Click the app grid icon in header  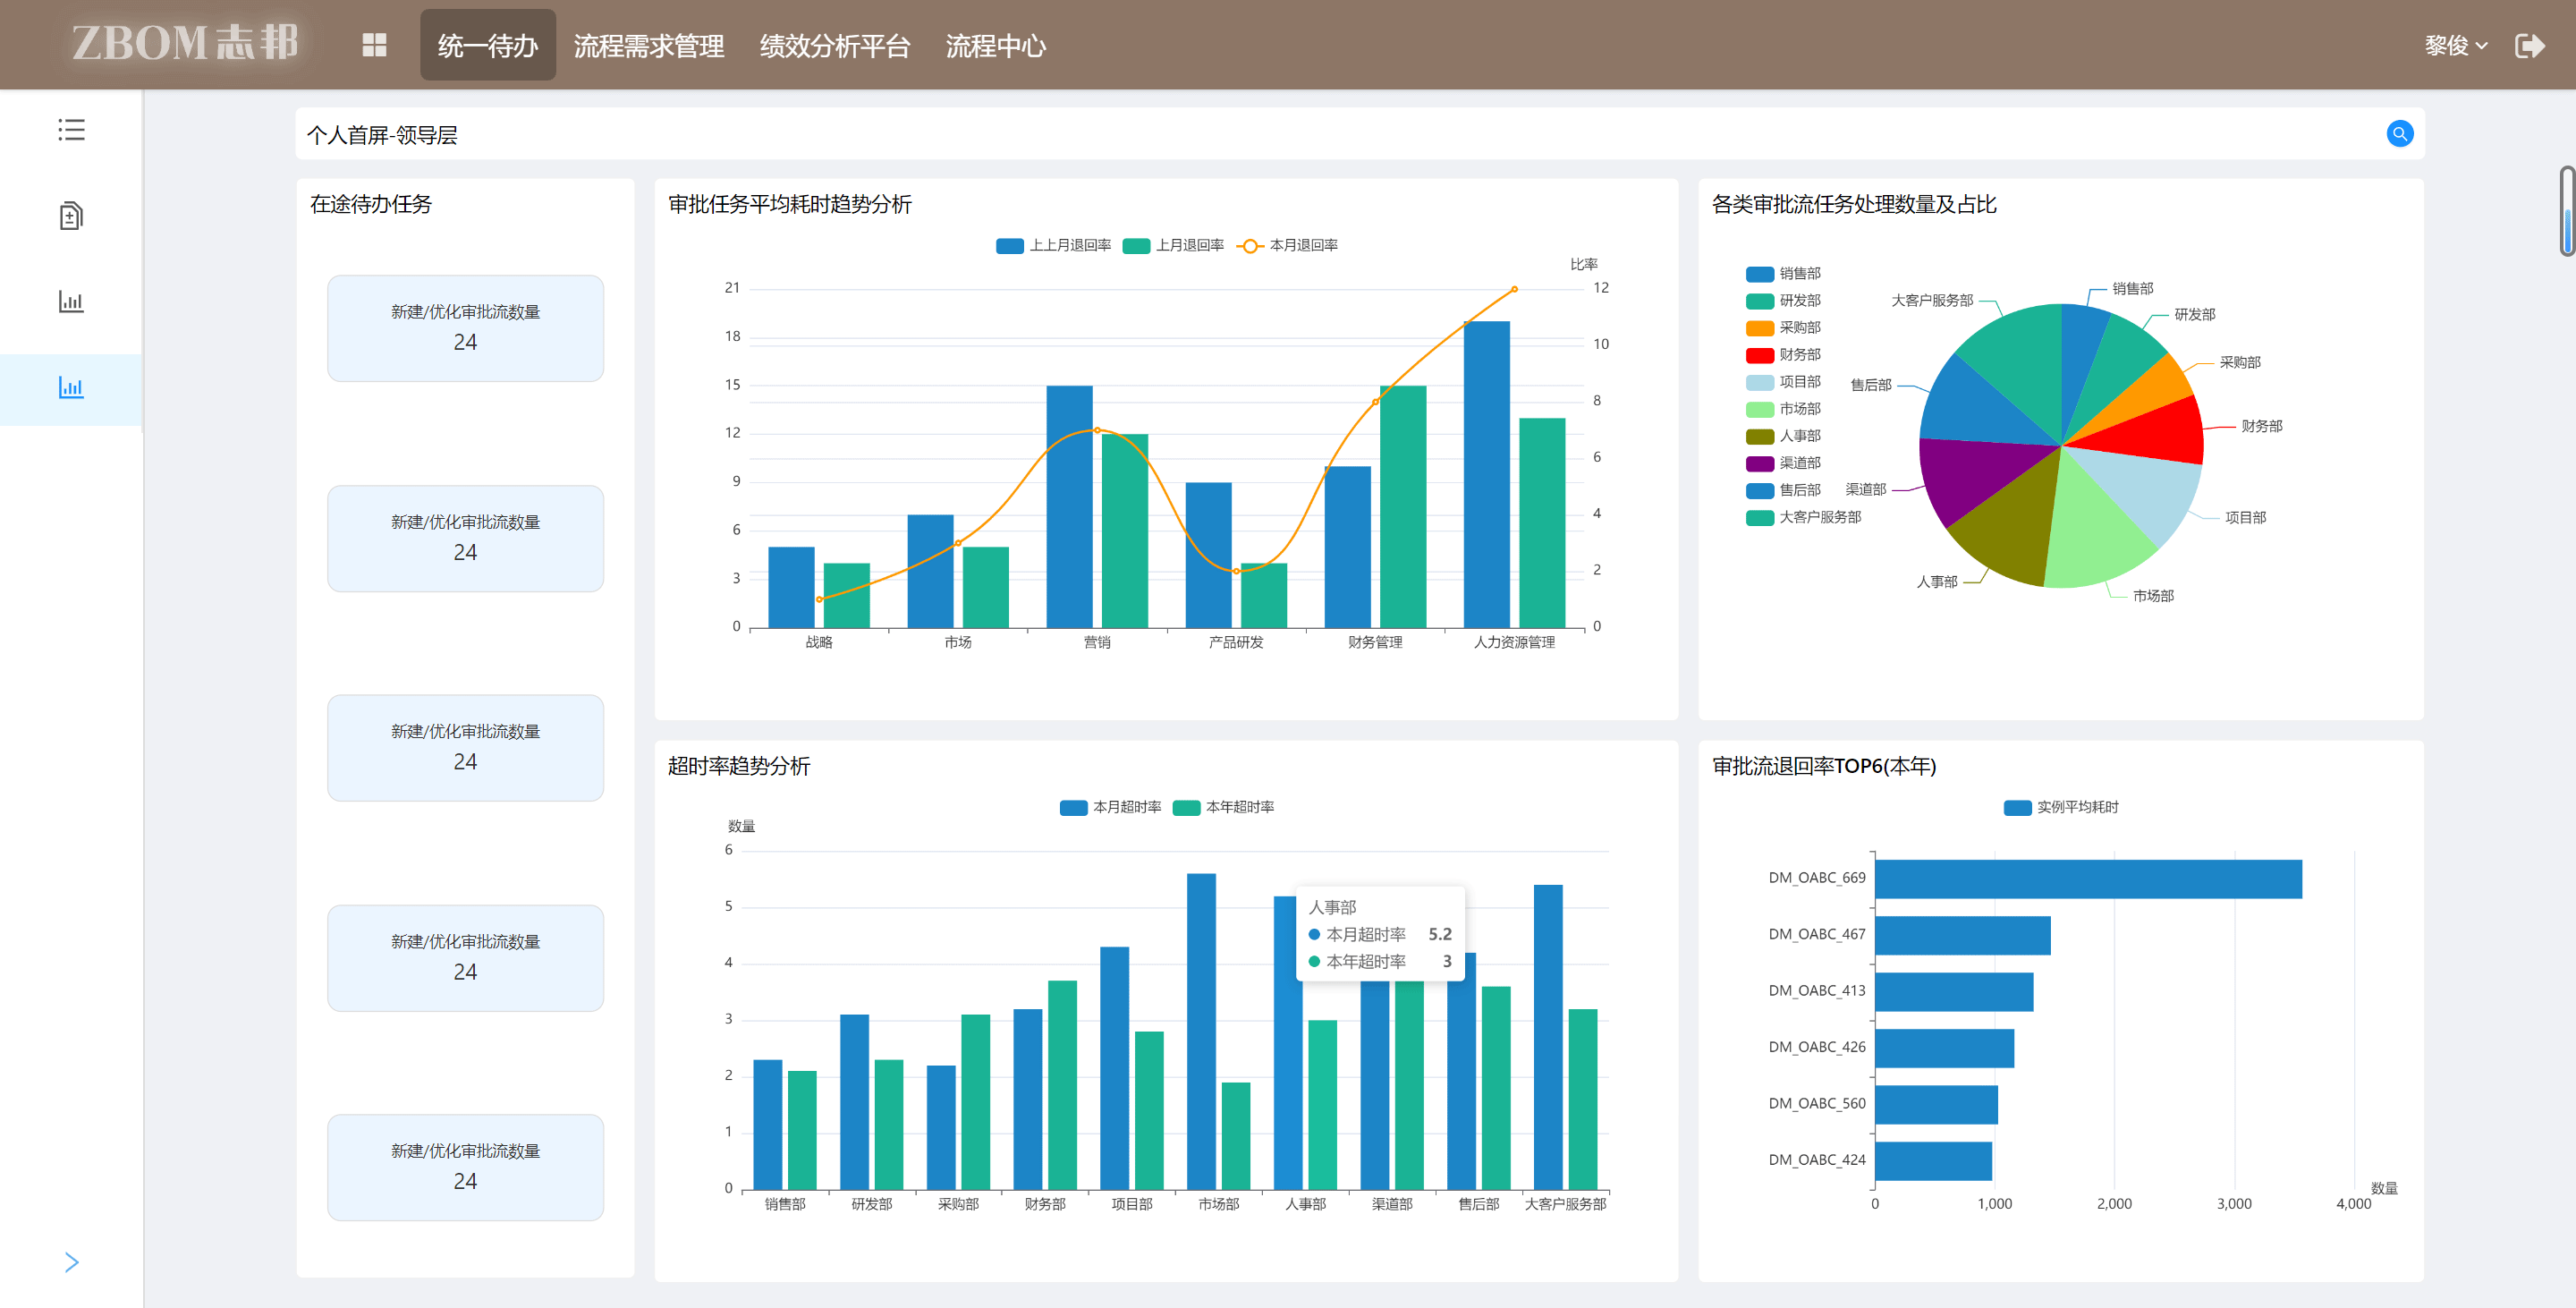coord(374,45)
